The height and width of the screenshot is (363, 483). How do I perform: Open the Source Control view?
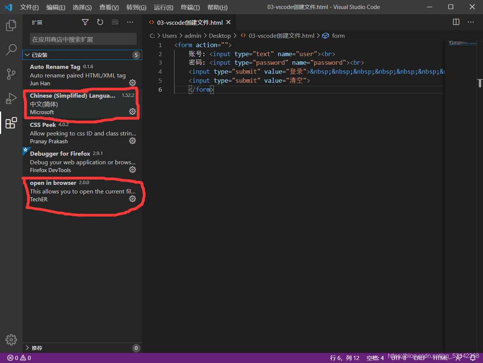point(11,74)
